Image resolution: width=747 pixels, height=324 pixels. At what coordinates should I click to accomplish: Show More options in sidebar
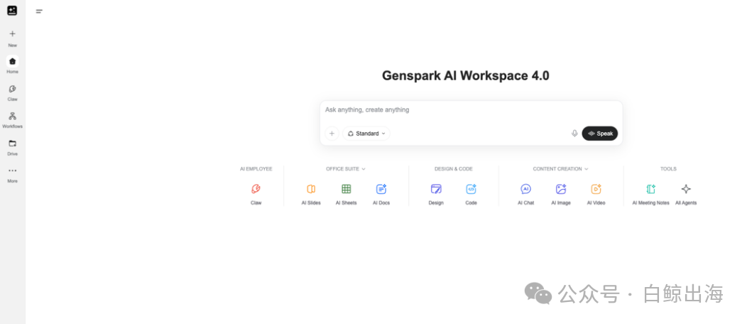[x=12, y=174]
